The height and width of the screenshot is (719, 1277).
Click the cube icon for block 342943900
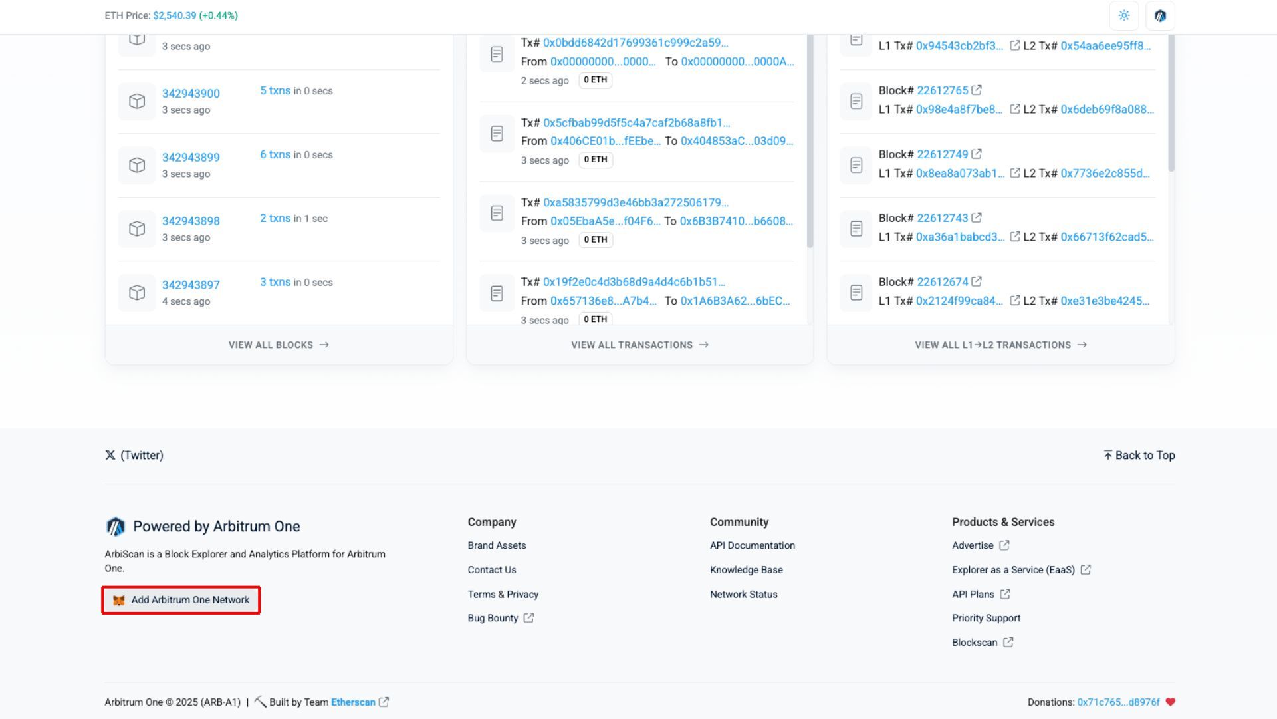[137, 101]
